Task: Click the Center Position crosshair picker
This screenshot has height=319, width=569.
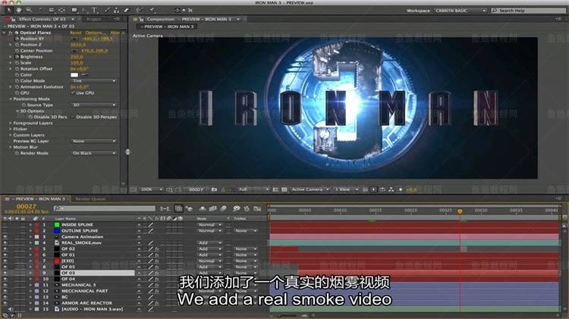Action: pyautogui.click(x=74, y=51)
